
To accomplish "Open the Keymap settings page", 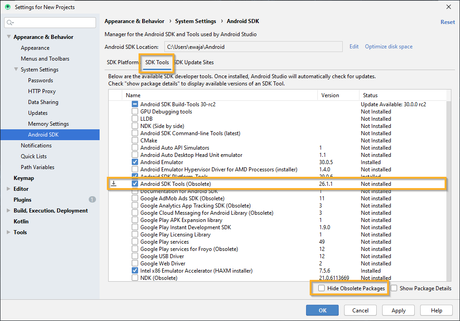I will point(24,178).
